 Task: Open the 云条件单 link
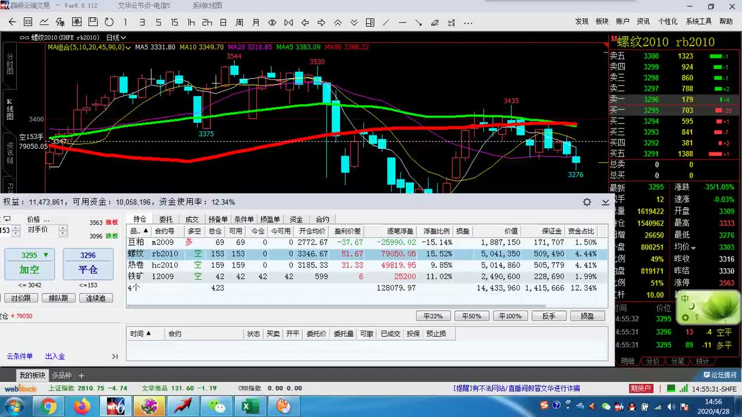(20, 356)
